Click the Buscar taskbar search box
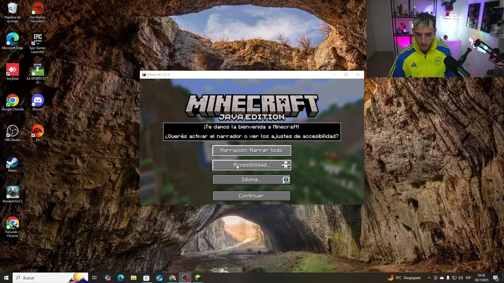504x283 pixels. point(50,278)
